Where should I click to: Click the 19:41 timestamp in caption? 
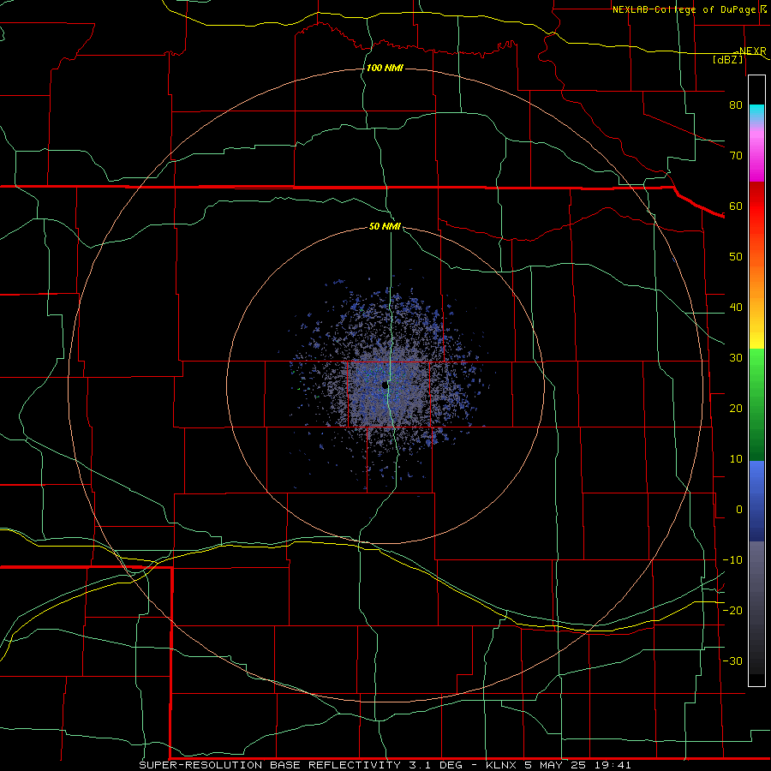point(614,766)
